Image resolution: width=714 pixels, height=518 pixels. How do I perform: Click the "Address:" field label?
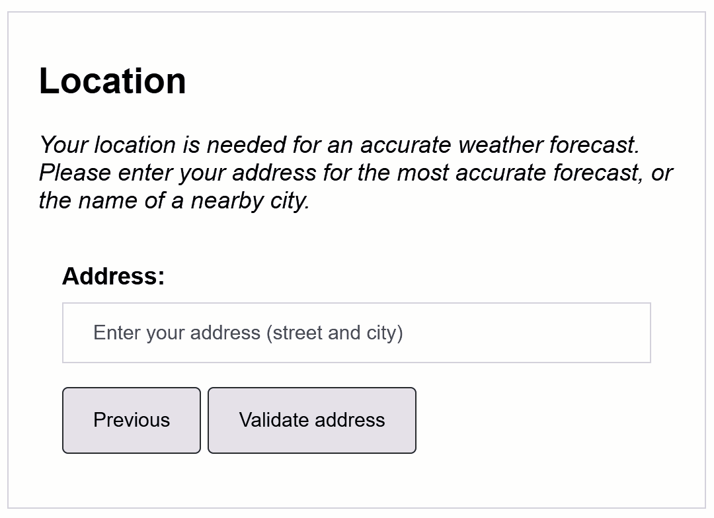coord(113,275)
